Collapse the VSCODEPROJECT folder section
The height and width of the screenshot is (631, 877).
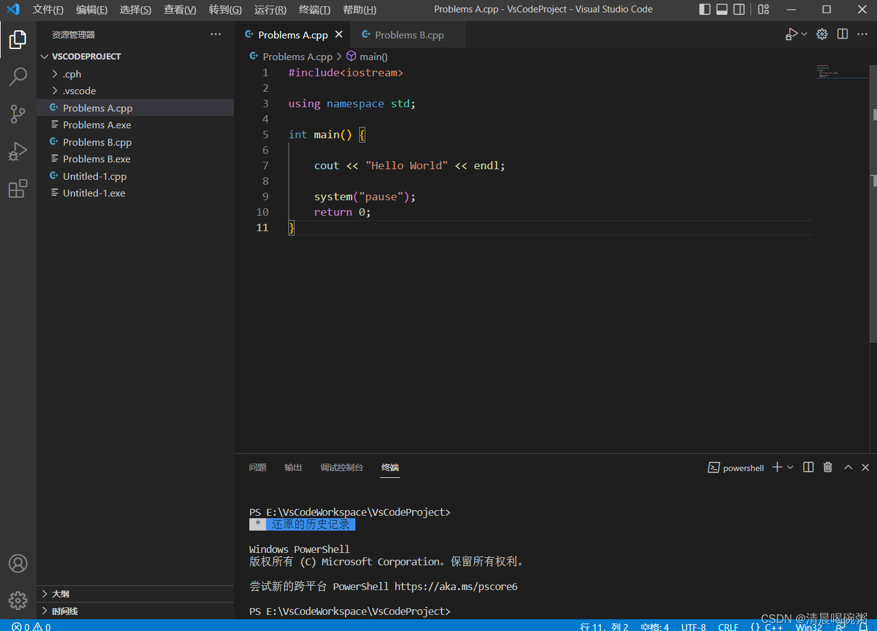tap(135, 56)
